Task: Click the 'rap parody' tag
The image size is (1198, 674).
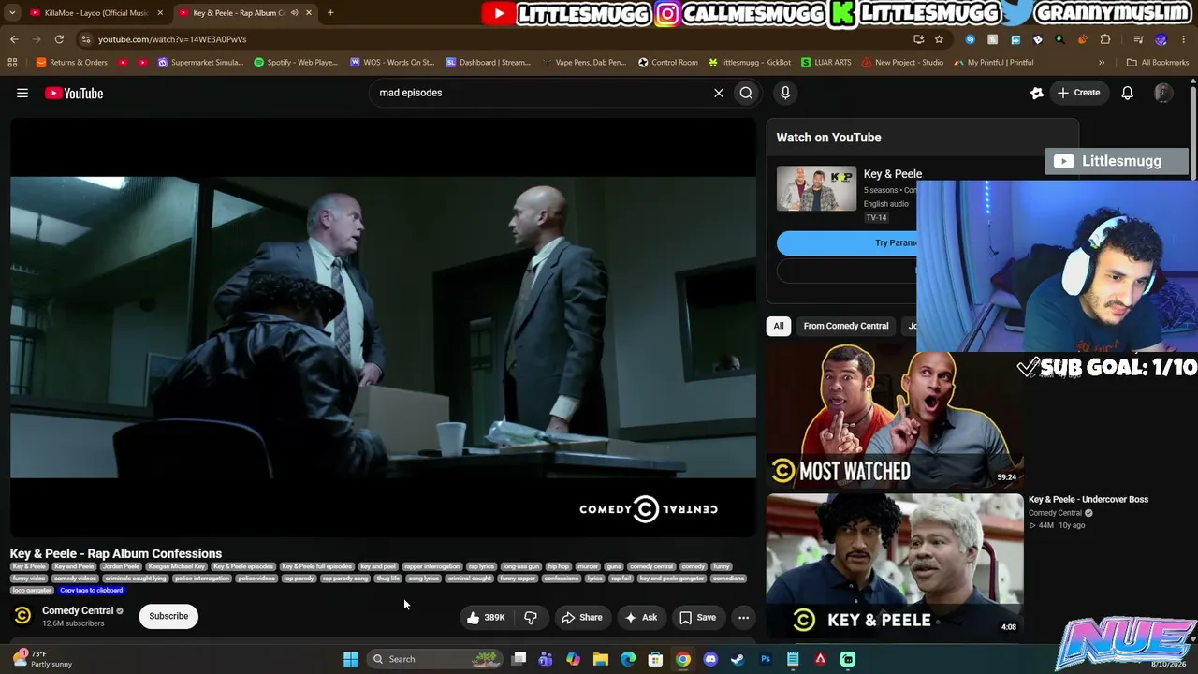Action: pos(299,579)
